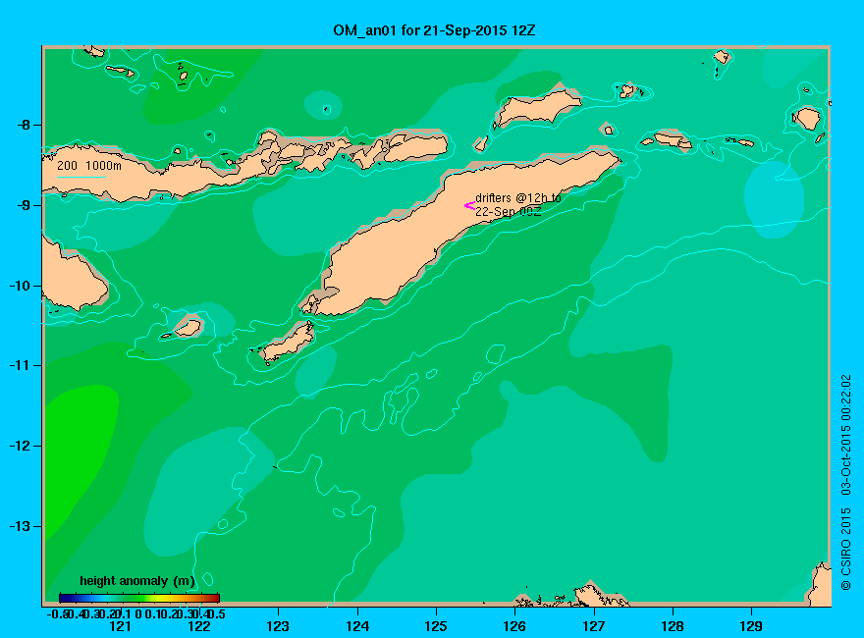The height and width of the screenshot is (638, 864).
Task: Click the latitude label -13
Action: point(20,526)
